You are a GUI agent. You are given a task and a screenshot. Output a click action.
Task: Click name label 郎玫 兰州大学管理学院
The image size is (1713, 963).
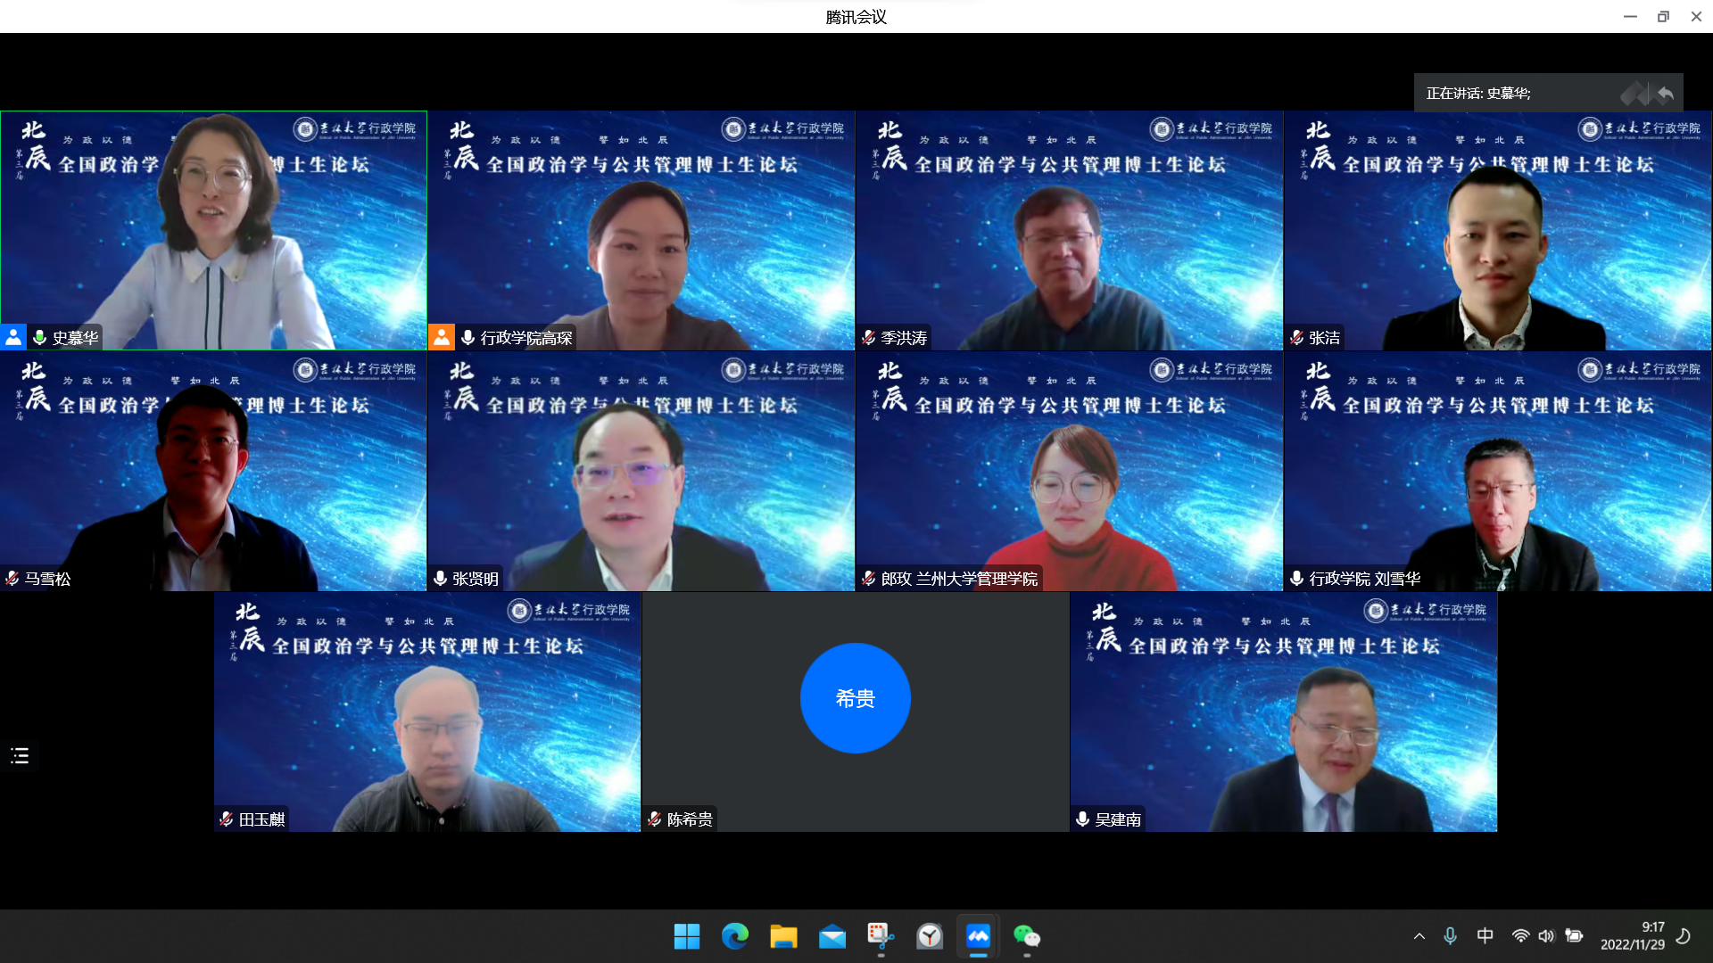pyautogui.click(x=959, y=578)
